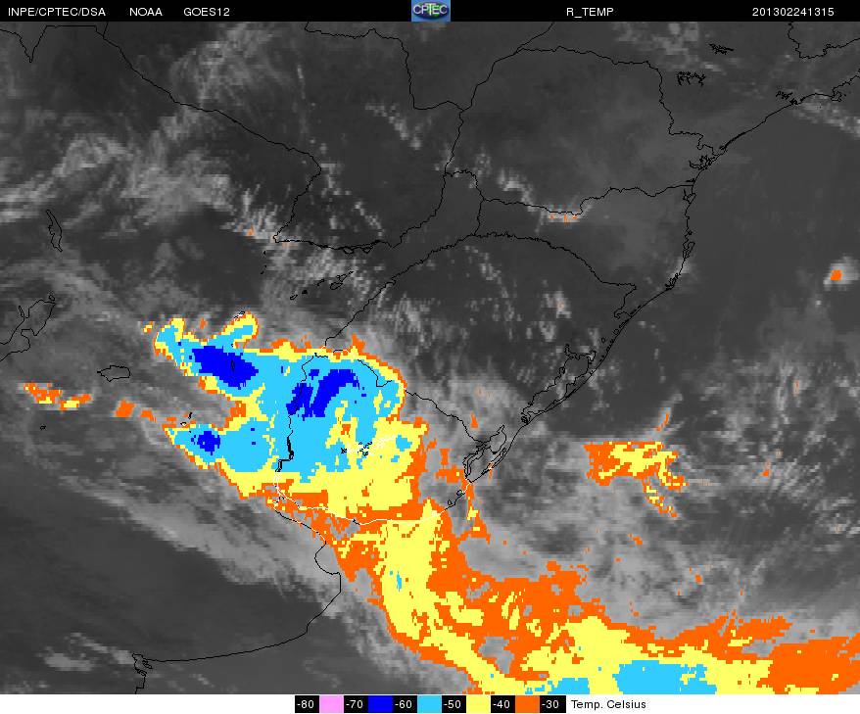Click the -40 legend value
The image size is (860, 714).
(x=502, y=704)
